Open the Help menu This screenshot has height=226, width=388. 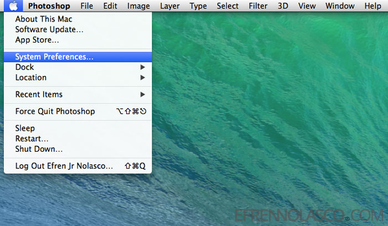coord(372,6)
